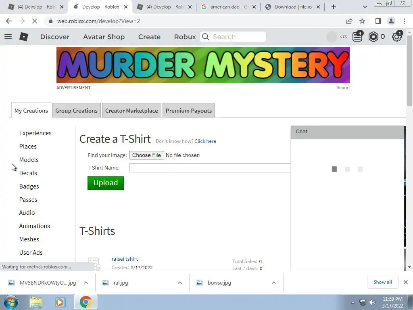413x310 pixels.
Task: Open User Ads in sidebar
Action: (x=31, y=253)
